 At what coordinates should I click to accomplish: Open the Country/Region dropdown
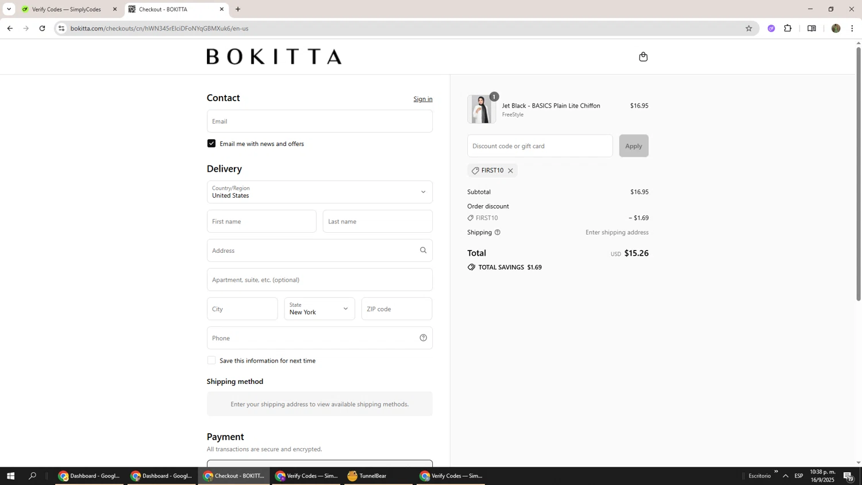coord(320,192)
